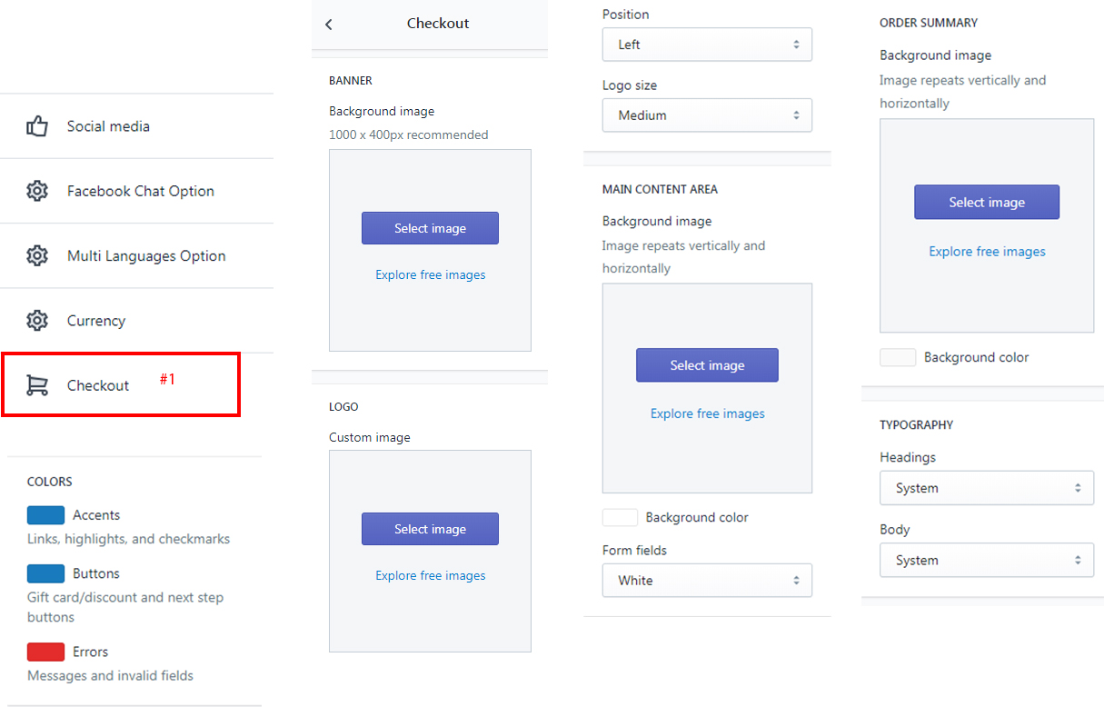
Task: Expand the Form fields dropdown
Action: pos(707,581)
